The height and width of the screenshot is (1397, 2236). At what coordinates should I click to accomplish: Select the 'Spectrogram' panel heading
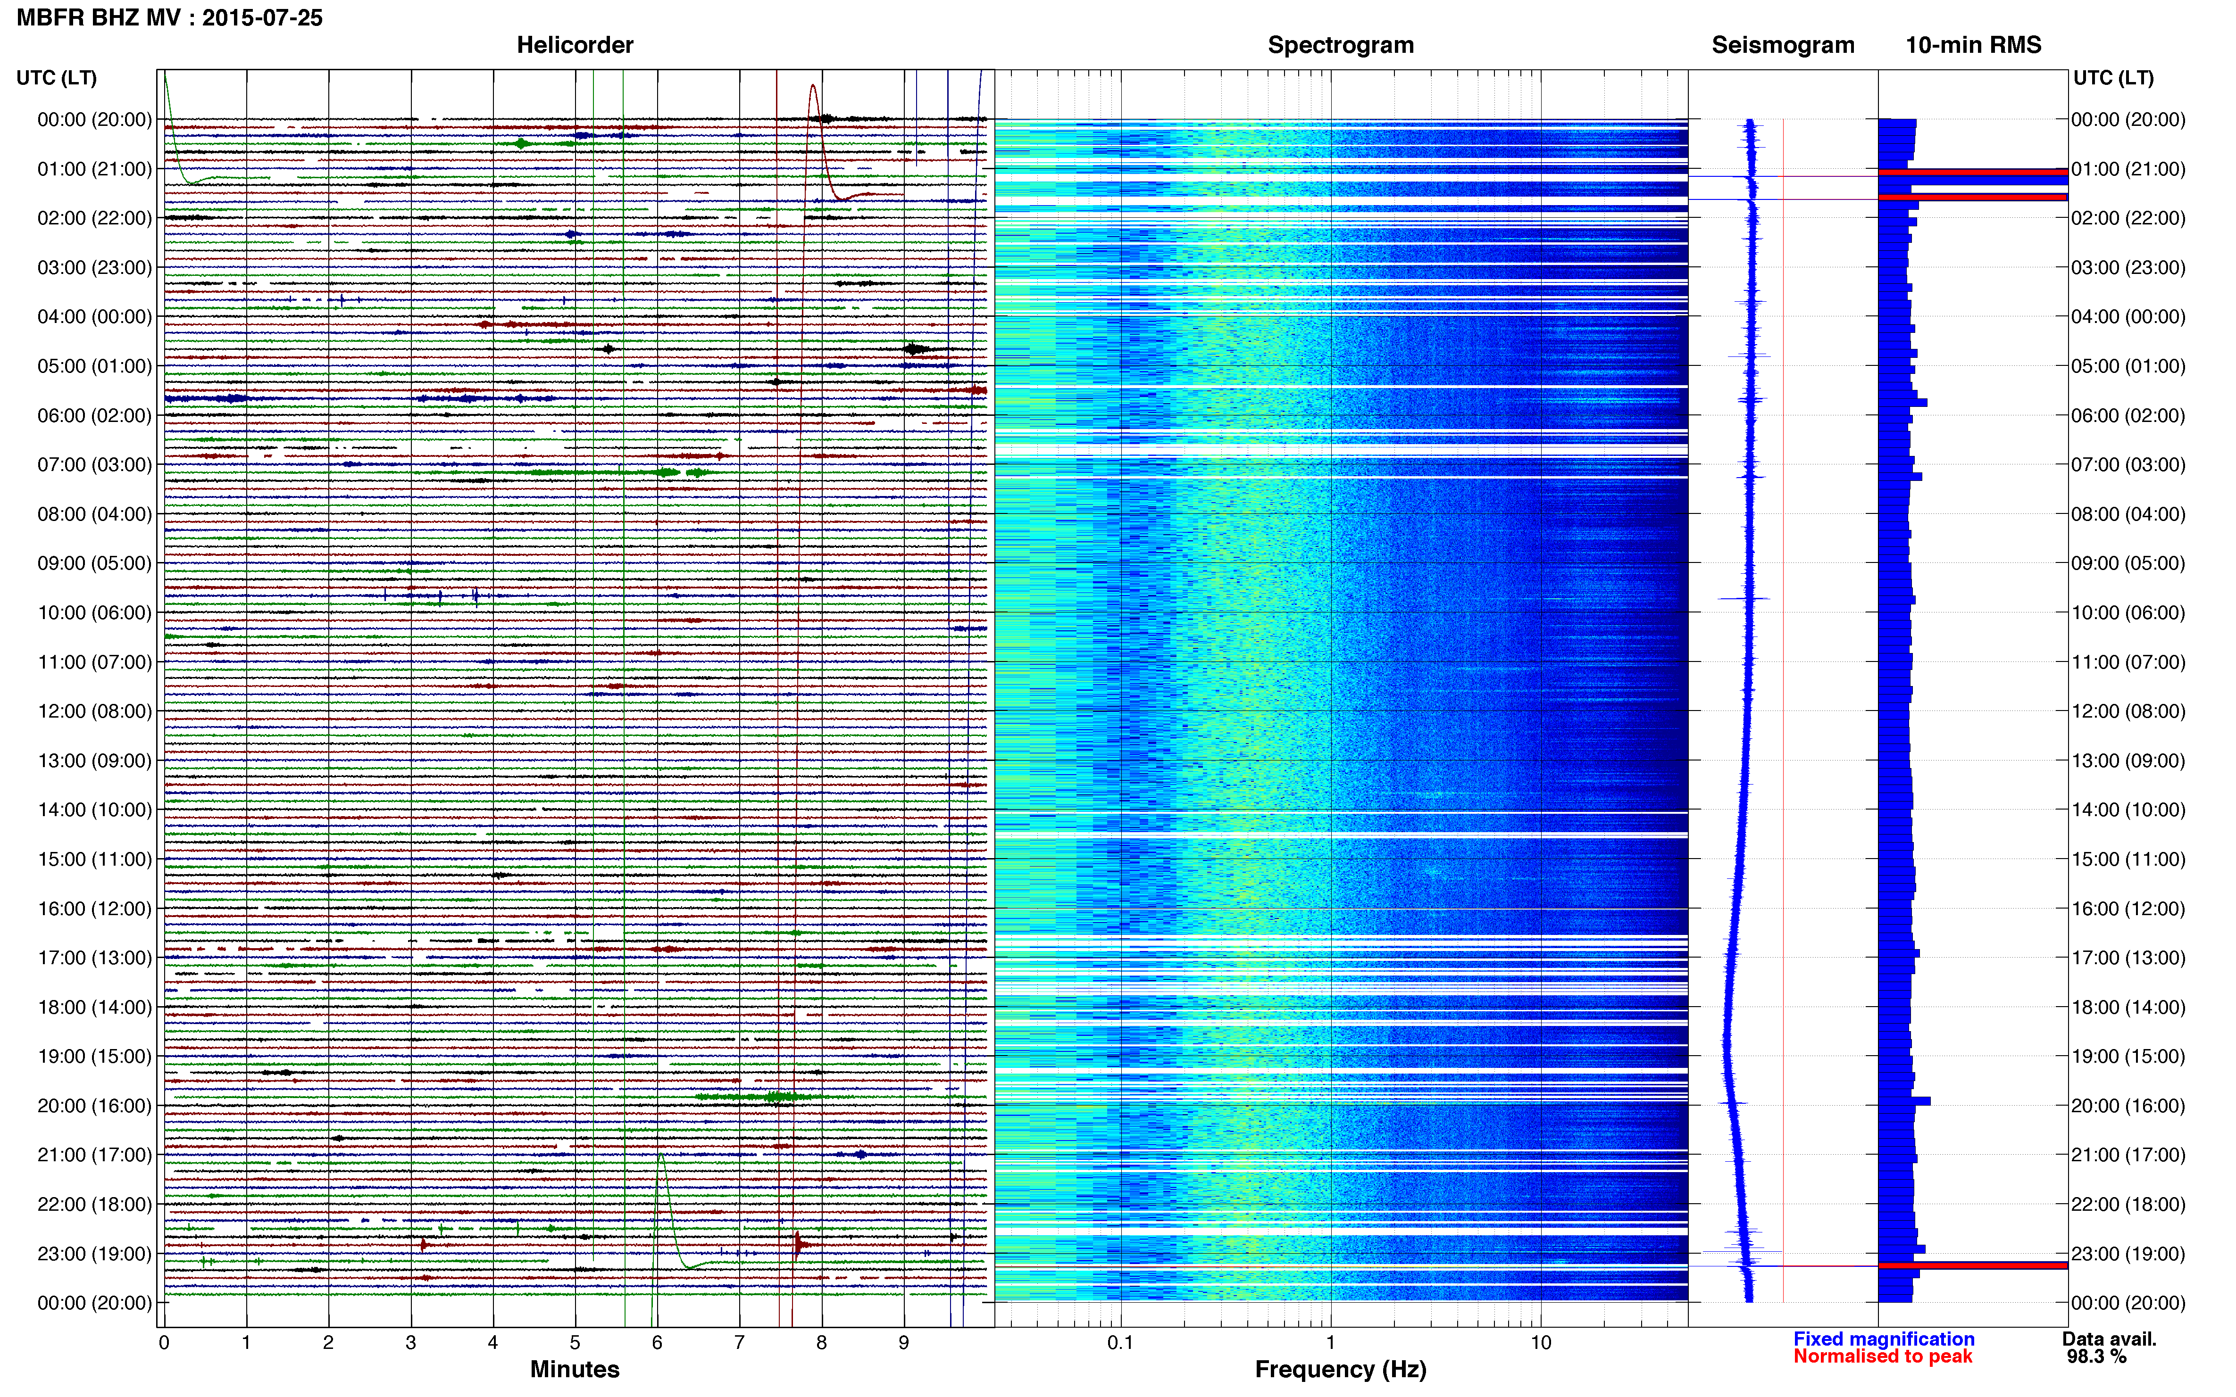pyautogui.click(x=1340, y=45)
